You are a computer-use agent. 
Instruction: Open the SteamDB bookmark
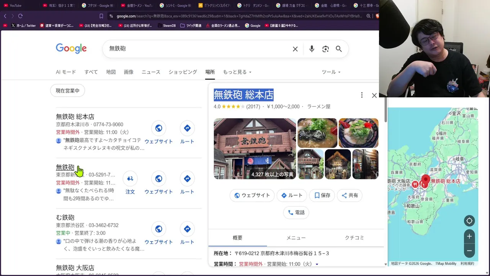point(167,26)
